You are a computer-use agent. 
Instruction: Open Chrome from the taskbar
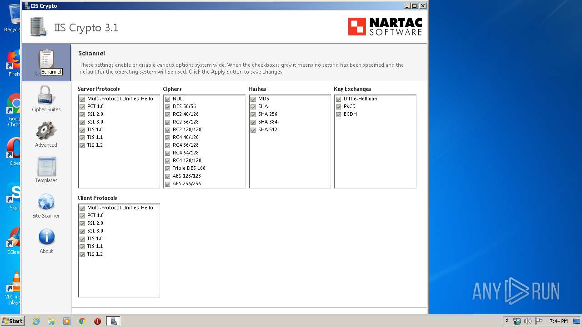pyautogui.click(x=82, y=321)
